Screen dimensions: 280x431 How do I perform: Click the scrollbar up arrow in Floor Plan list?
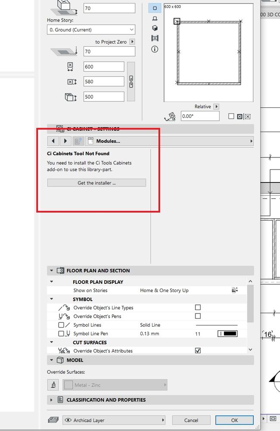pyautogui.click(x=250, y=281)
